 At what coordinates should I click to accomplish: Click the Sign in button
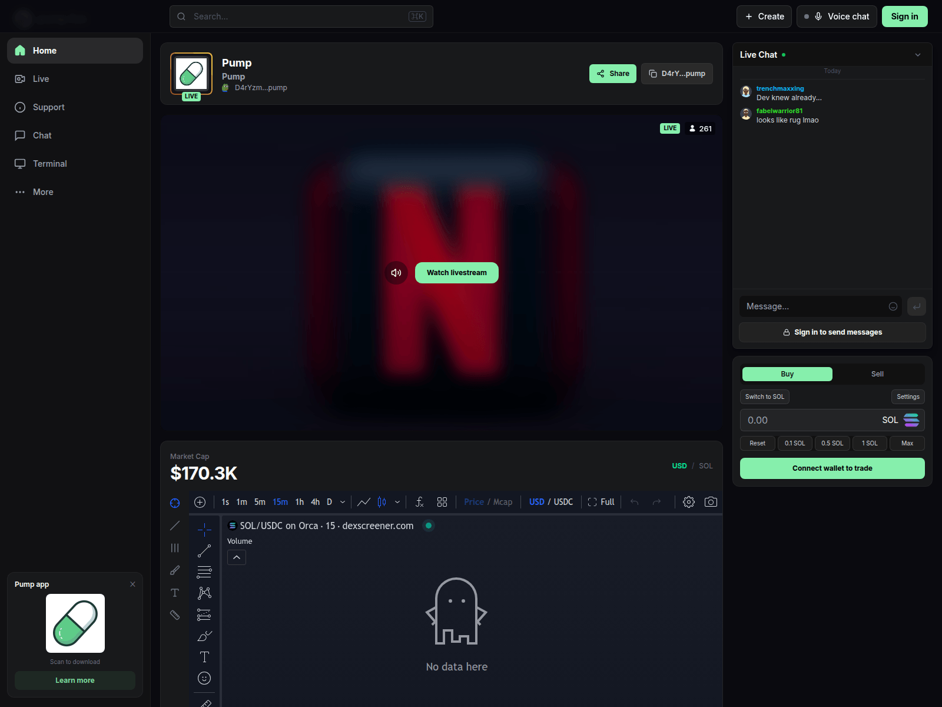coord(904,16)
